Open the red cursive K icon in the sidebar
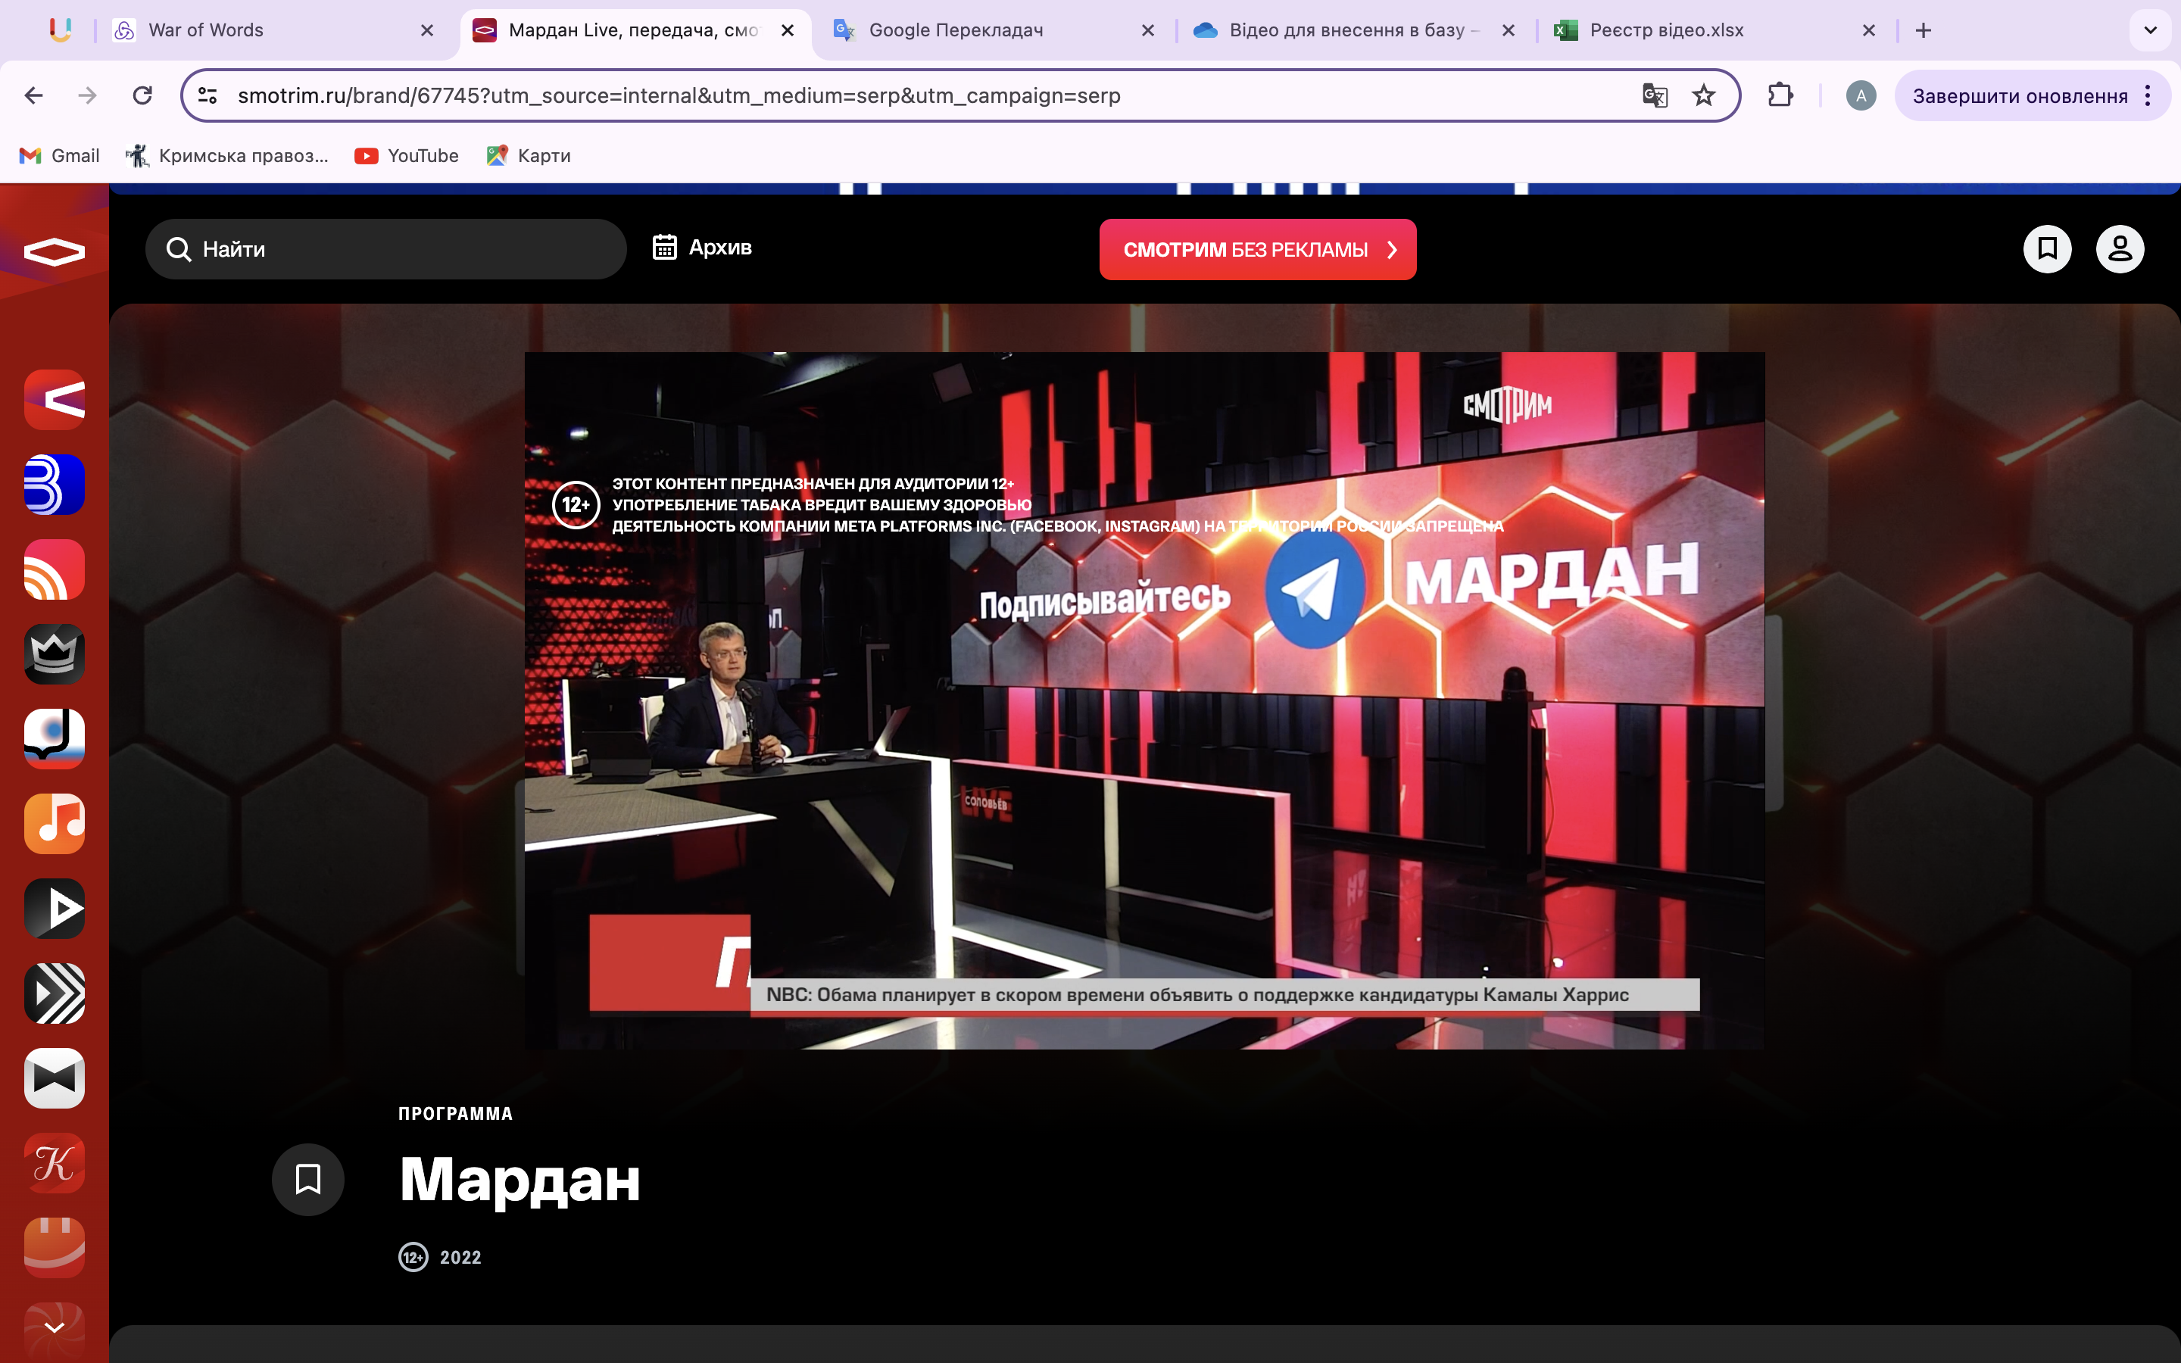Screen dimensions: 2181x1363 tap(54, 1163)
